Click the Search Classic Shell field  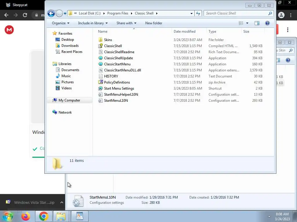pyautogui.click(x=238, y=13)
